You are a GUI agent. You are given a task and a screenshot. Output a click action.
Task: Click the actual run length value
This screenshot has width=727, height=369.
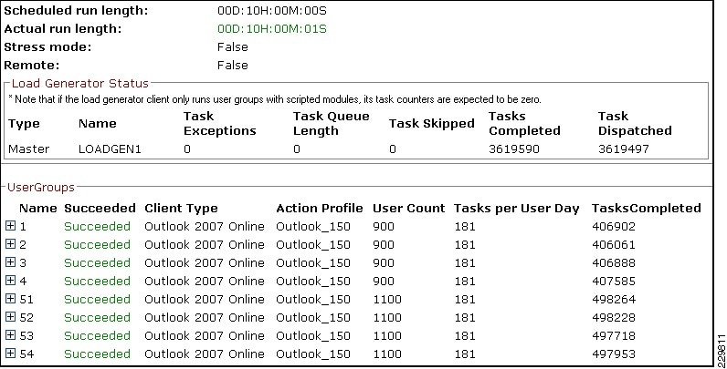[x=271, y=29]
